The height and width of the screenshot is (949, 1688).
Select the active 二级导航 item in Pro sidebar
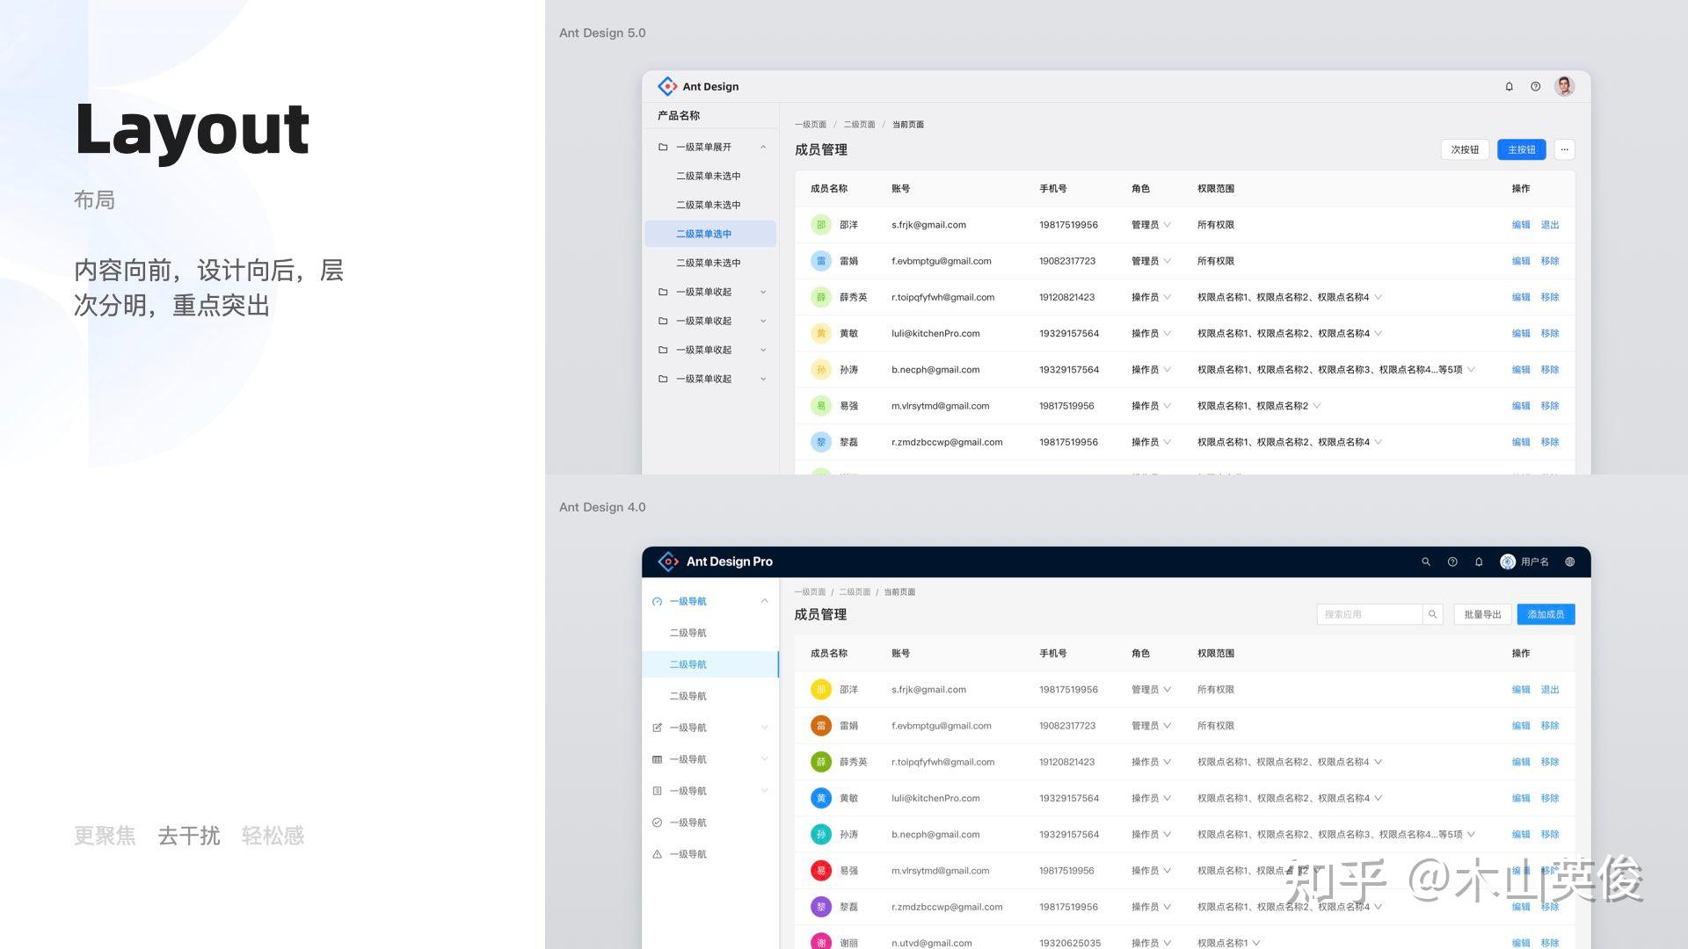[x=688, y=664]
